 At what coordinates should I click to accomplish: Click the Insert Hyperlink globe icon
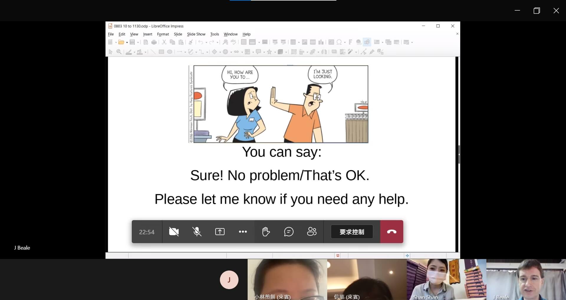359,42
